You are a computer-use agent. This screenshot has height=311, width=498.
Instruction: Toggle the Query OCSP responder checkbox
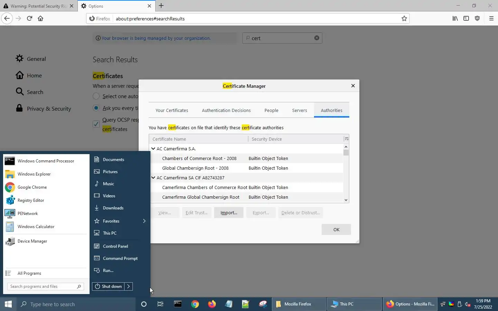[x=96, y=124]
